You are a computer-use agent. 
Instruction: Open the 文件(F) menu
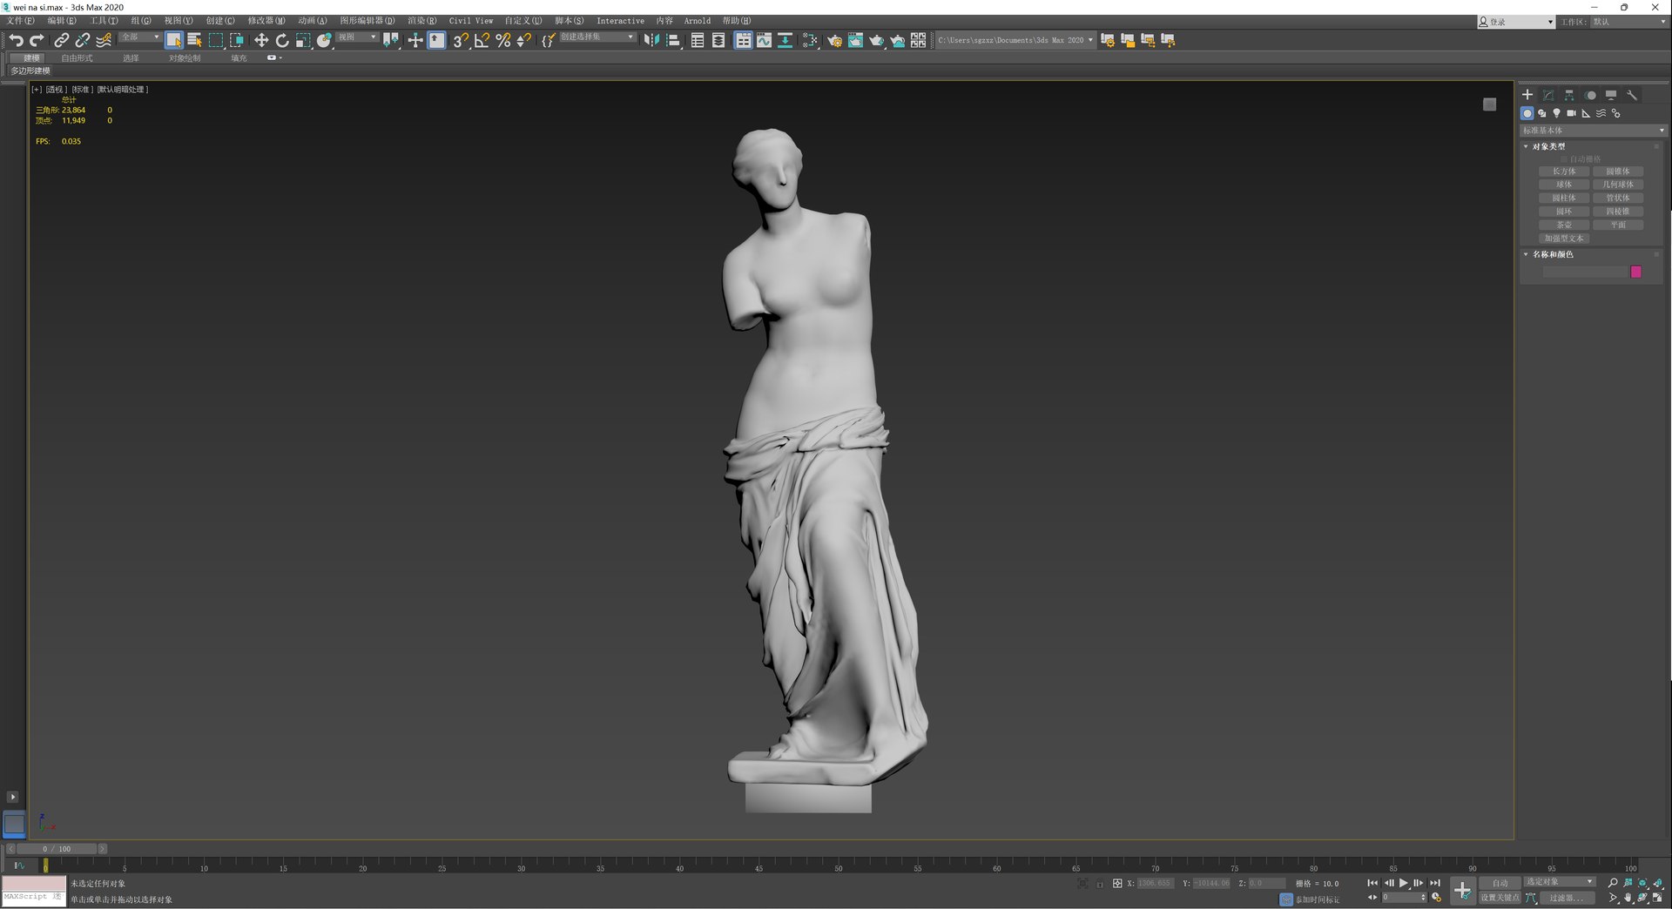pos(21,21)
